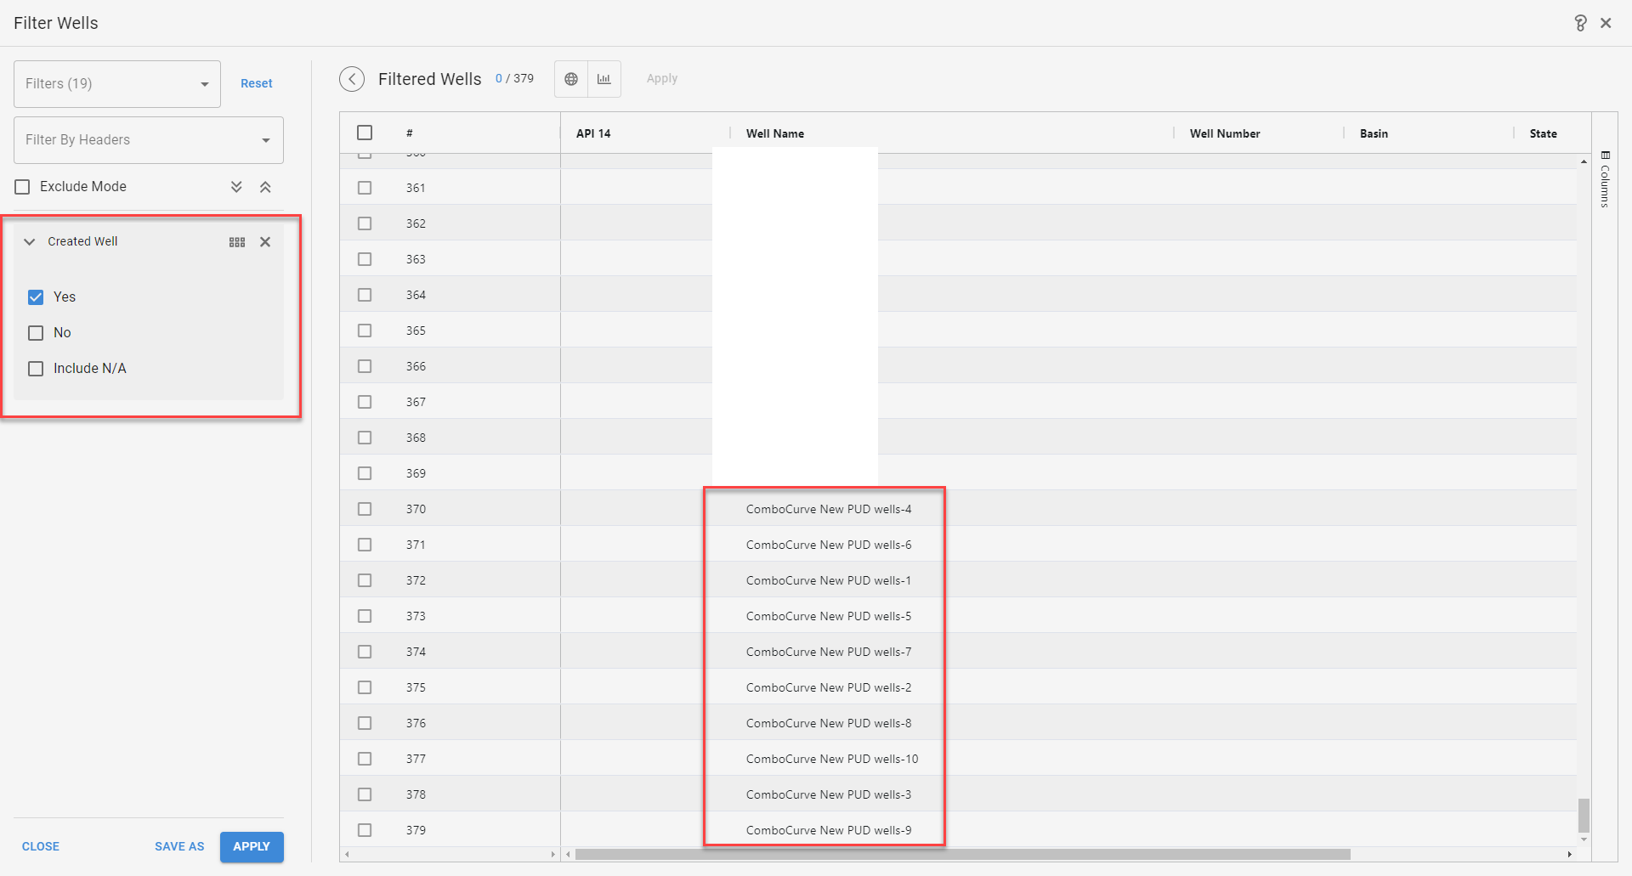This screenshot has width=1632, height=876.
Task: Uncheck the Yes option
Action: click(36, 297)
